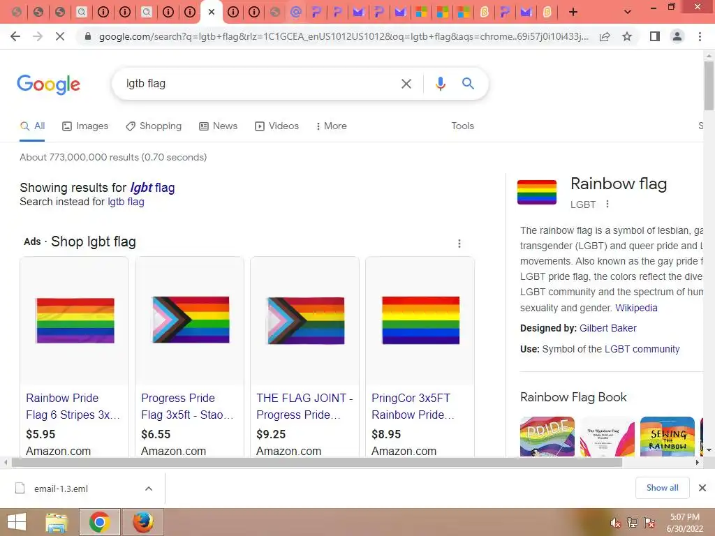
Task: Click the vertical page scrollbar thumb
Action: click(x=709, y=86)
